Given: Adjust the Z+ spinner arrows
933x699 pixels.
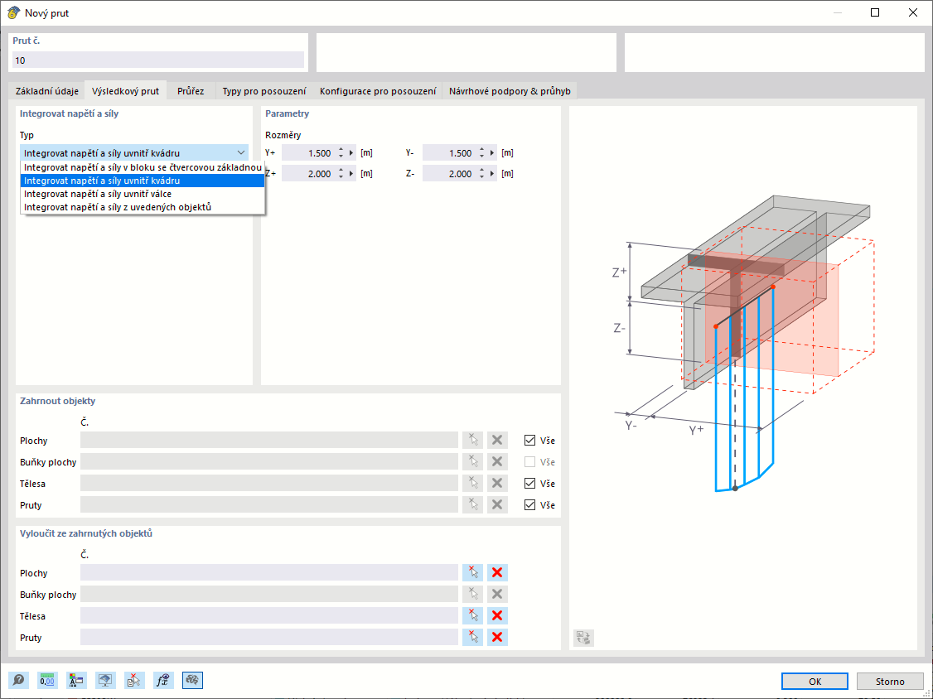Looking at the screenshot, I should (341, 174).
